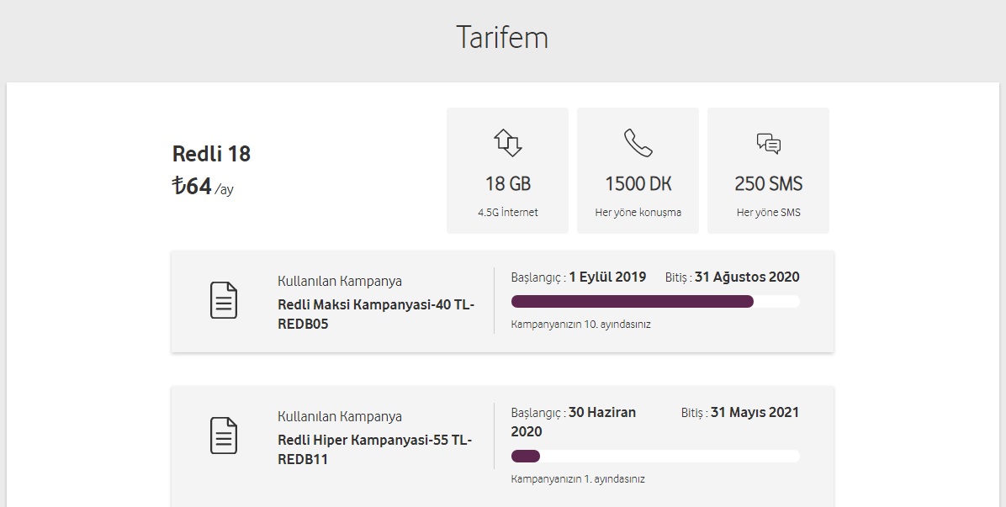
Task: Click start date 30 Haziran 2020
Action: pos(573,422)
